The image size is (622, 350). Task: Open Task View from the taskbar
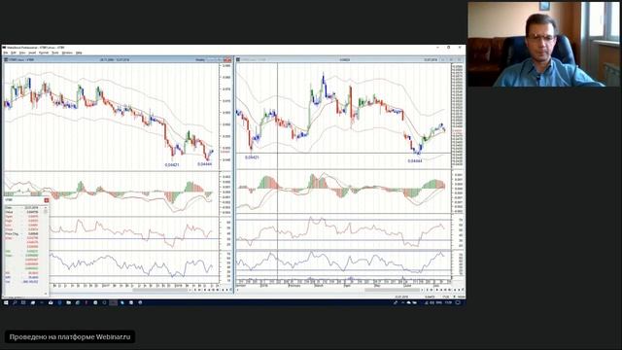[23, 302]
